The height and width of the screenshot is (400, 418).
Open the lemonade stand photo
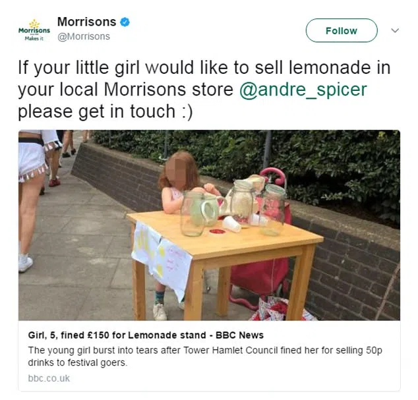coord(209,225)
